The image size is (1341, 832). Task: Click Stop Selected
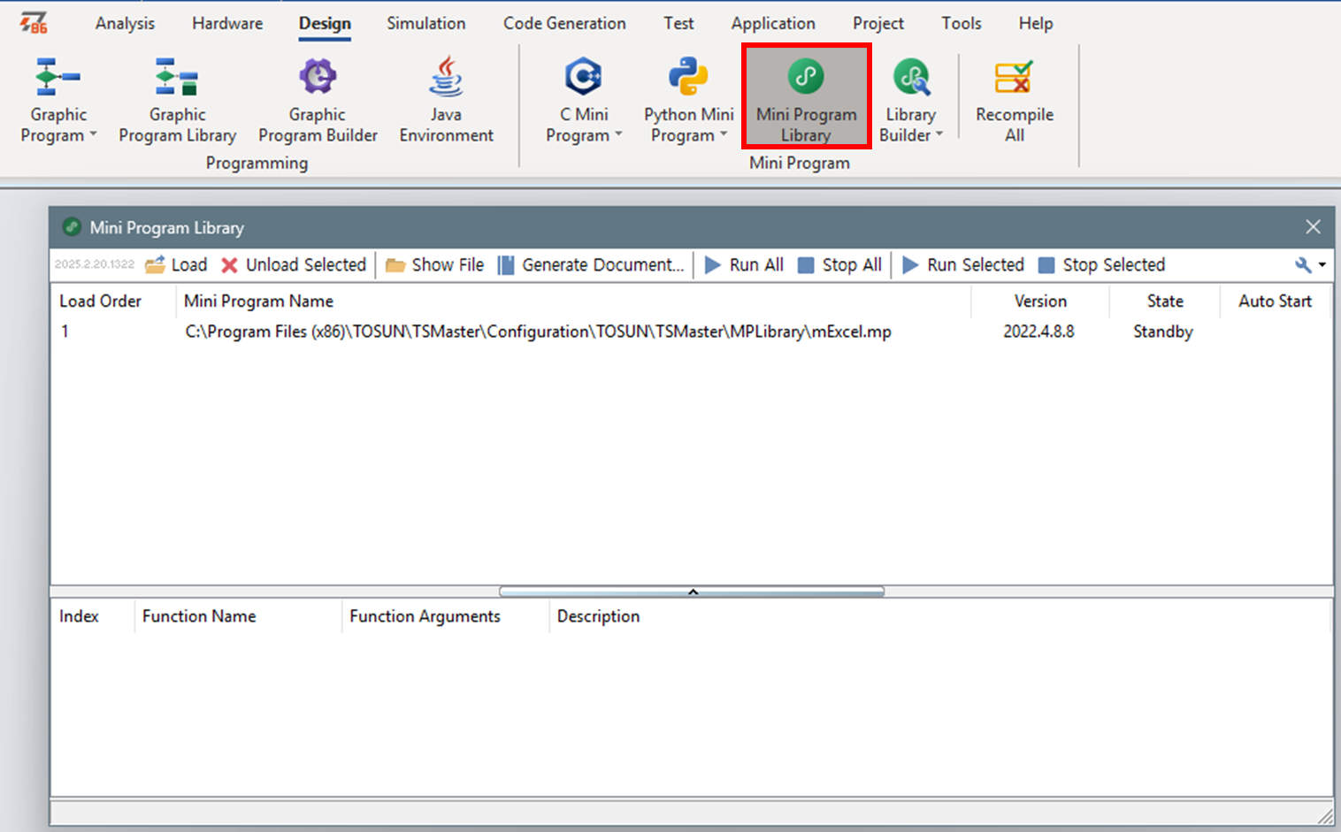point(1101,264)
